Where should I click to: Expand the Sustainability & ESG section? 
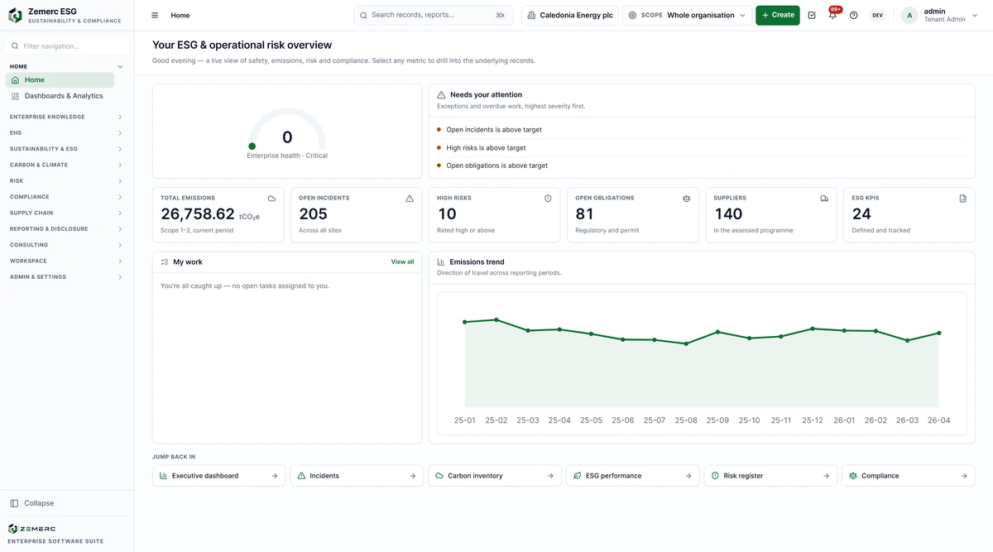click(x=66, y=149)
